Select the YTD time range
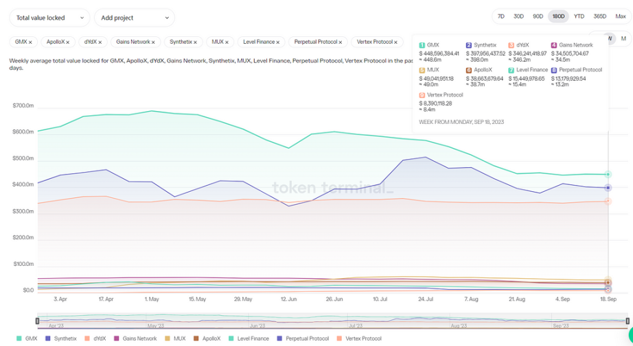This screenshot has width=633, height=346. (x=579, y=16)
